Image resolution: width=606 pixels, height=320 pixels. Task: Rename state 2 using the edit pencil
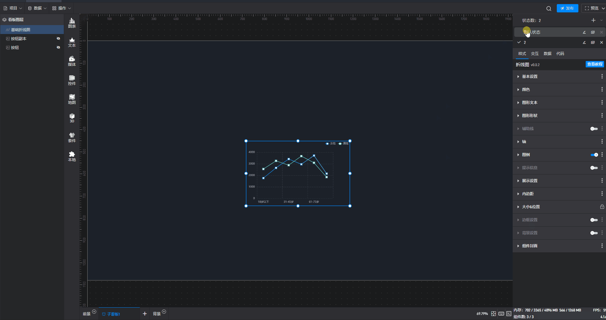point(584,43)
